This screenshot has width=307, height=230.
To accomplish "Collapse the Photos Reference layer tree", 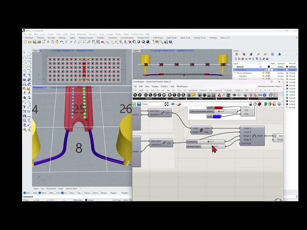I will click(x=235, y=73).
